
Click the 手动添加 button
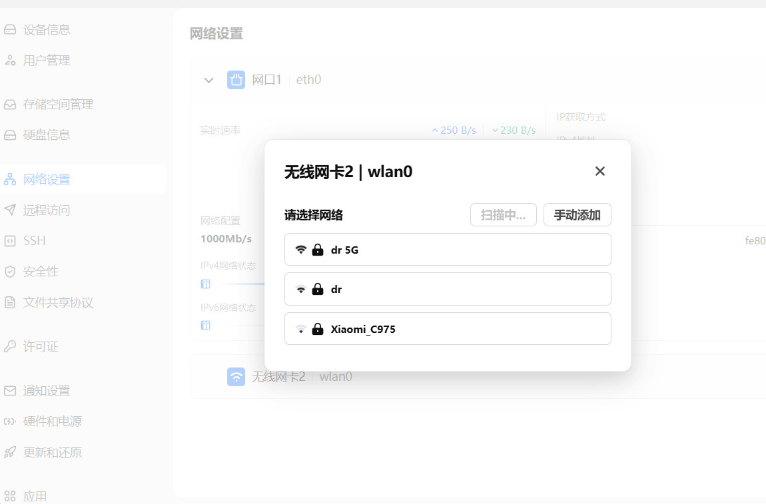(577, 215)
